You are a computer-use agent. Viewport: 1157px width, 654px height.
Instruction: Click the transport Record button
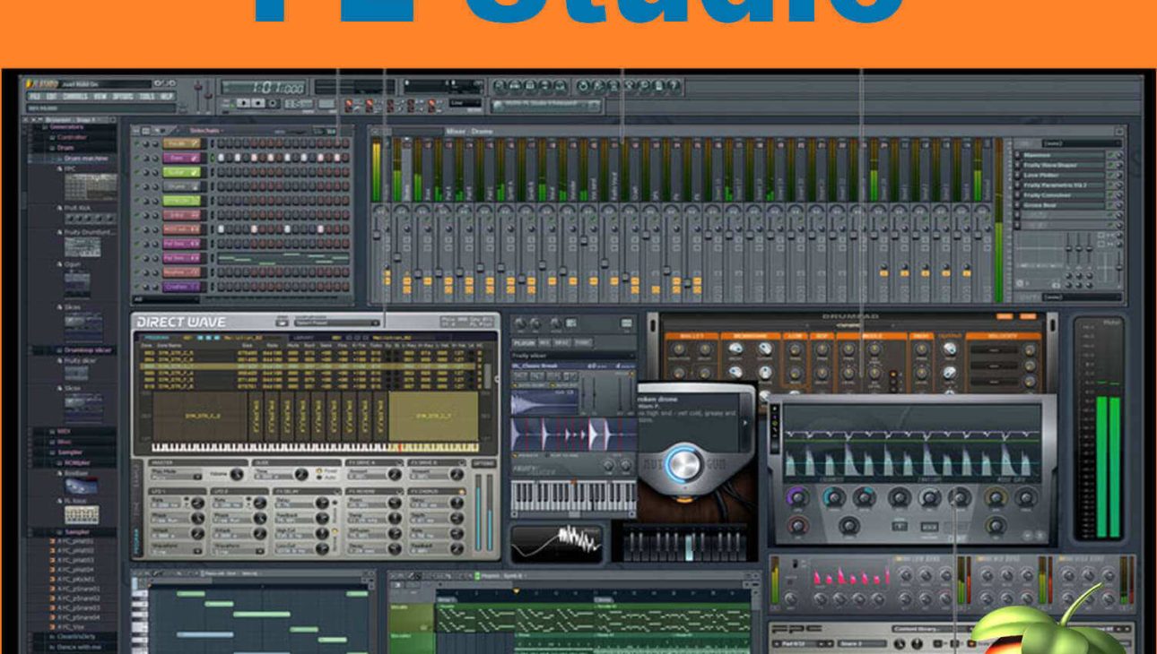tap(273, 103)
